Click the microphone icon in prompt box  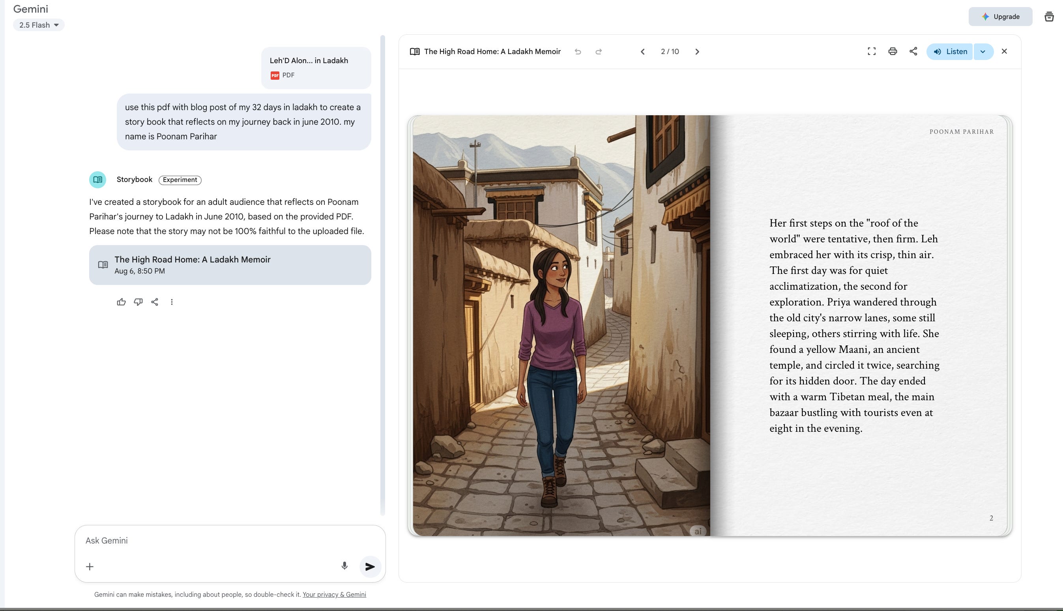[x=344, y=566]
